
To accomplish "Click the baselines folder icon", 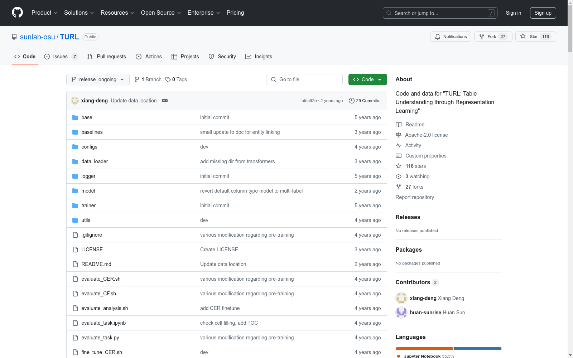I will [x=75, y=132].
